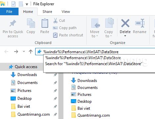155x119 pixels.
Task: Open the File menu tab
Action: pos(9,12)
